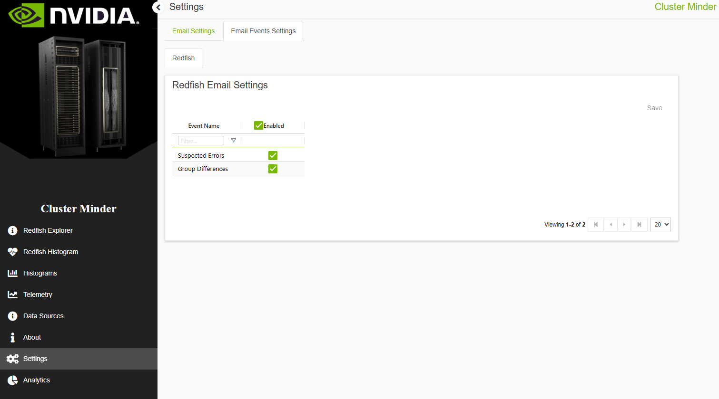Switch to the Email Settings tab
Screen dimensions: 719x399
click(x=193, y=31)
